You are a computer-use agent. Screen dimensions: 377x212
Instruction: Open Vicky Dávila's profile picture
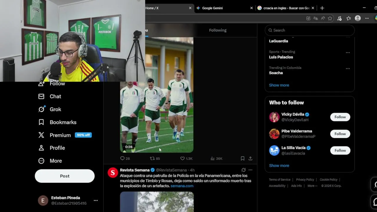(274, 117)
